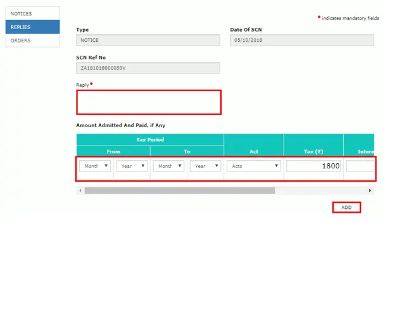The image size is (397, 314).
Task: Open the Acts dropdown list
Action: pos(253,166)
